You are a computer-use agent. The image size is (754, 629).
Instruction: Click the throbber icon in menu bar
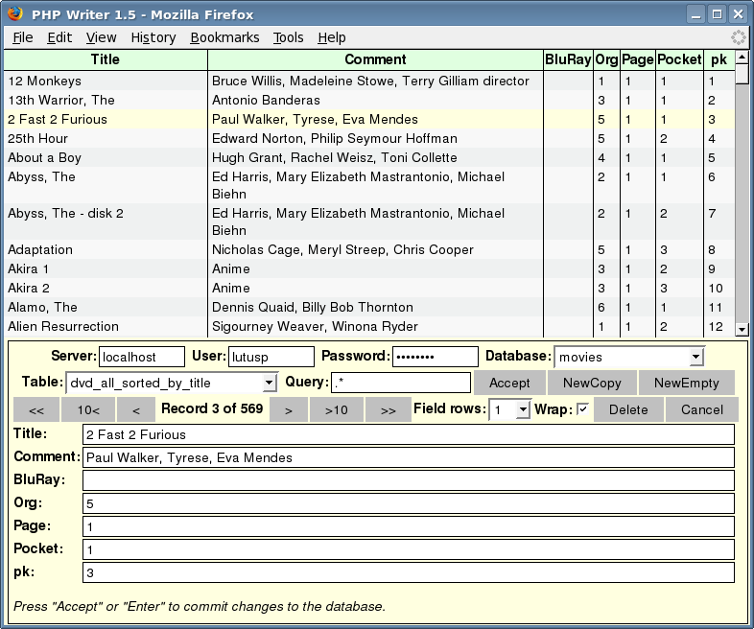tap(739, 37)
